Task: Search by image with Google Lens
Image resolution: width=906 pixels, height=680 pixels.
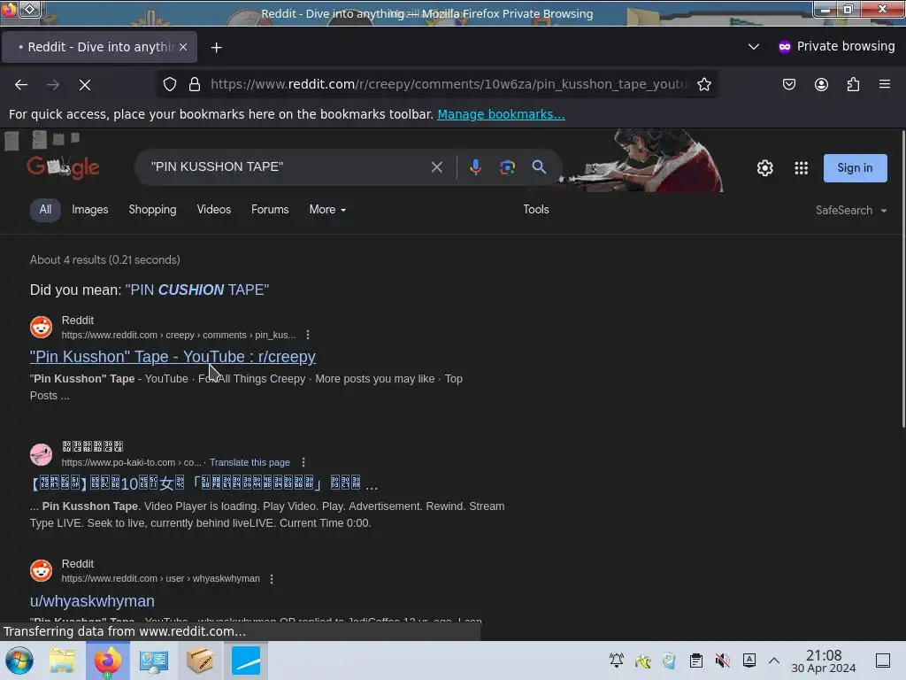Action: coord(507,167)
